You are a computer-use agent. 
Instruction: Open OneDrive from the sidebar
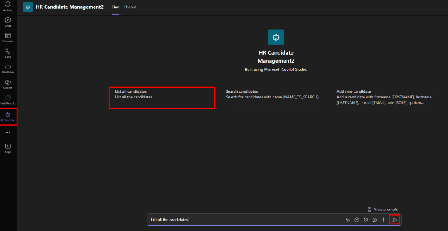7,68
